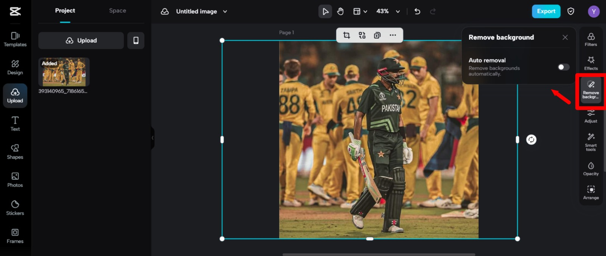606x256 pixels.
Task: Open more options in floating toolbar
Action: tap(393, 35)
